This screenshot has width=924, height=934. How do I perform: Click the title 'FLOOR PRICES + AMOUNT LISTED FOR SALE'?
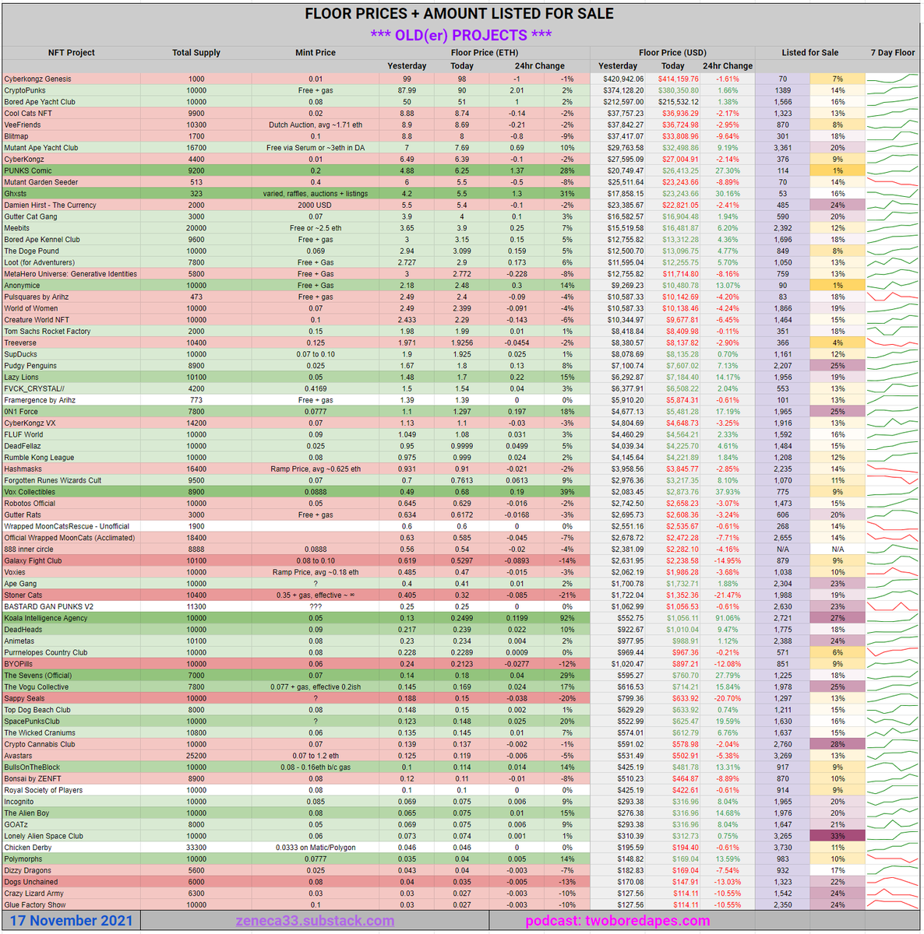coord(459,14)
